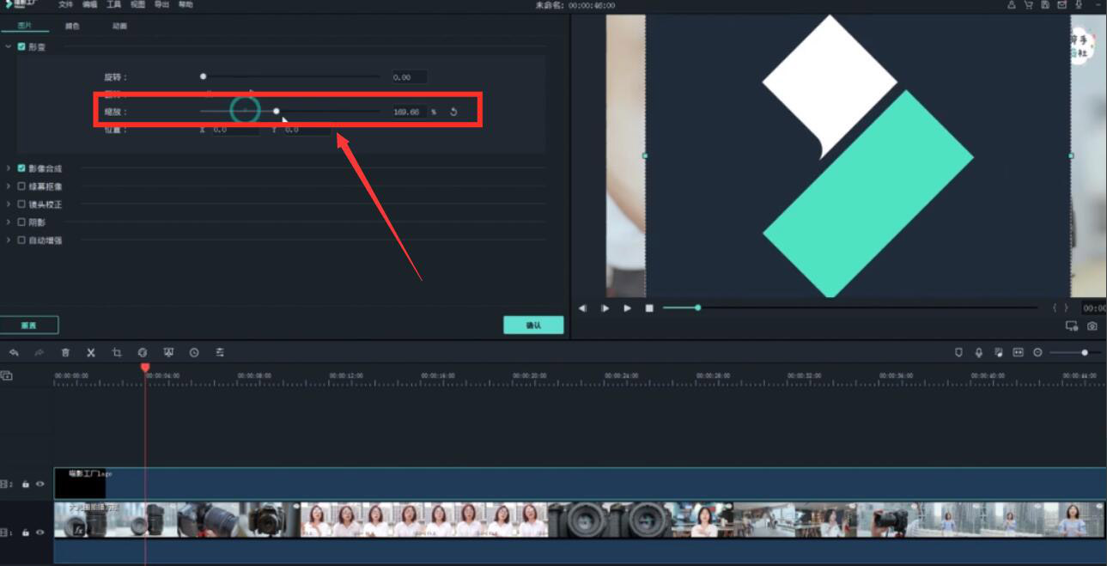This screenshot has width=1107, height=566.
Task: Open the crop tool in timeline toolbar
Action: coord(117,353)
